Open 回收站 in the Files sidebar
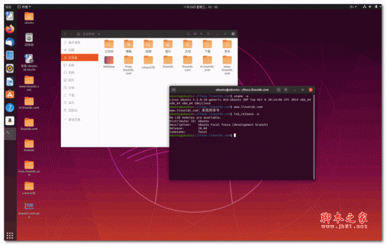386x245 pixels. coord(80,110)
